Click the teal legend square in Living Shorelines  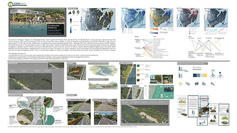pos(138,66)
